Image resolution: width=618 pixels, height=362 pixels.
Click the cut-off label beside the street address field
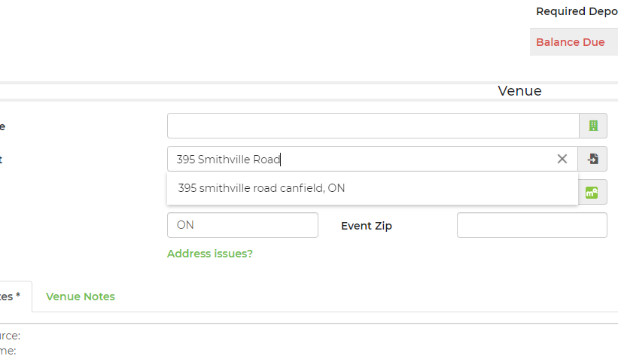[3, 159]
